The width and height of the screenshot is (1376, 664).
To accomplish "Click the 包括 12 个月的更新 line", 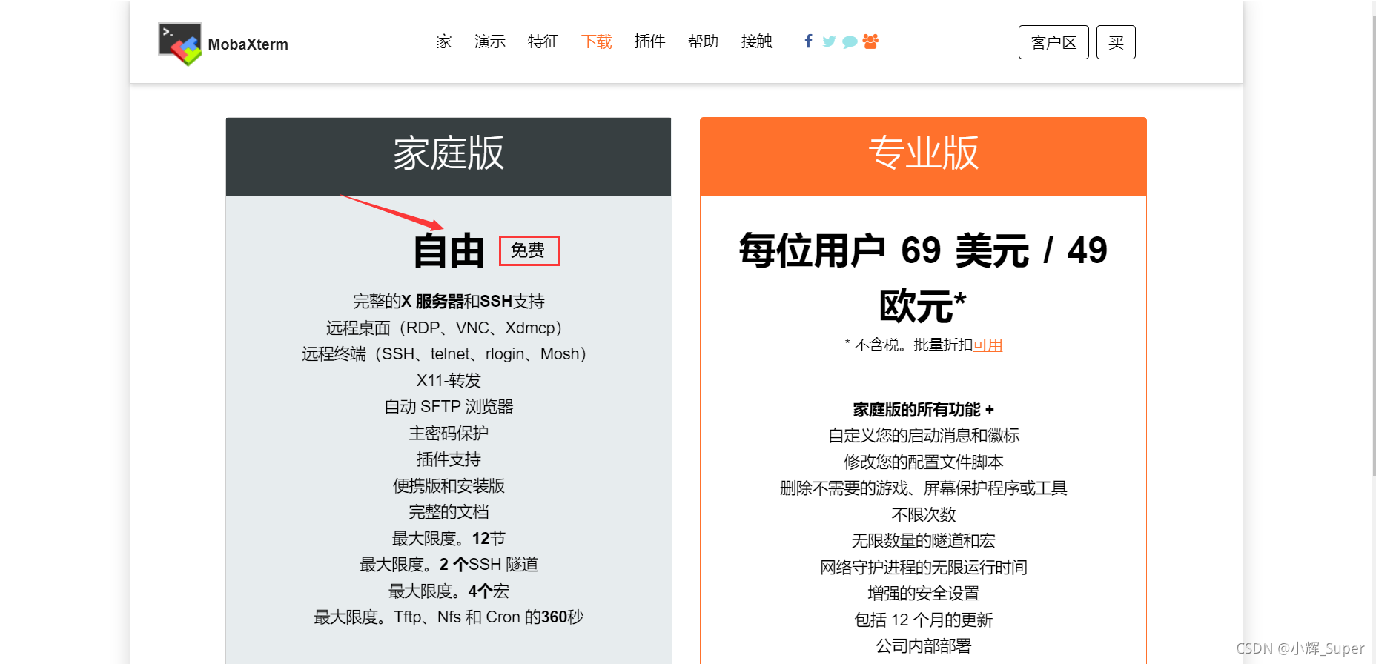I will click(x=924, y=620).
